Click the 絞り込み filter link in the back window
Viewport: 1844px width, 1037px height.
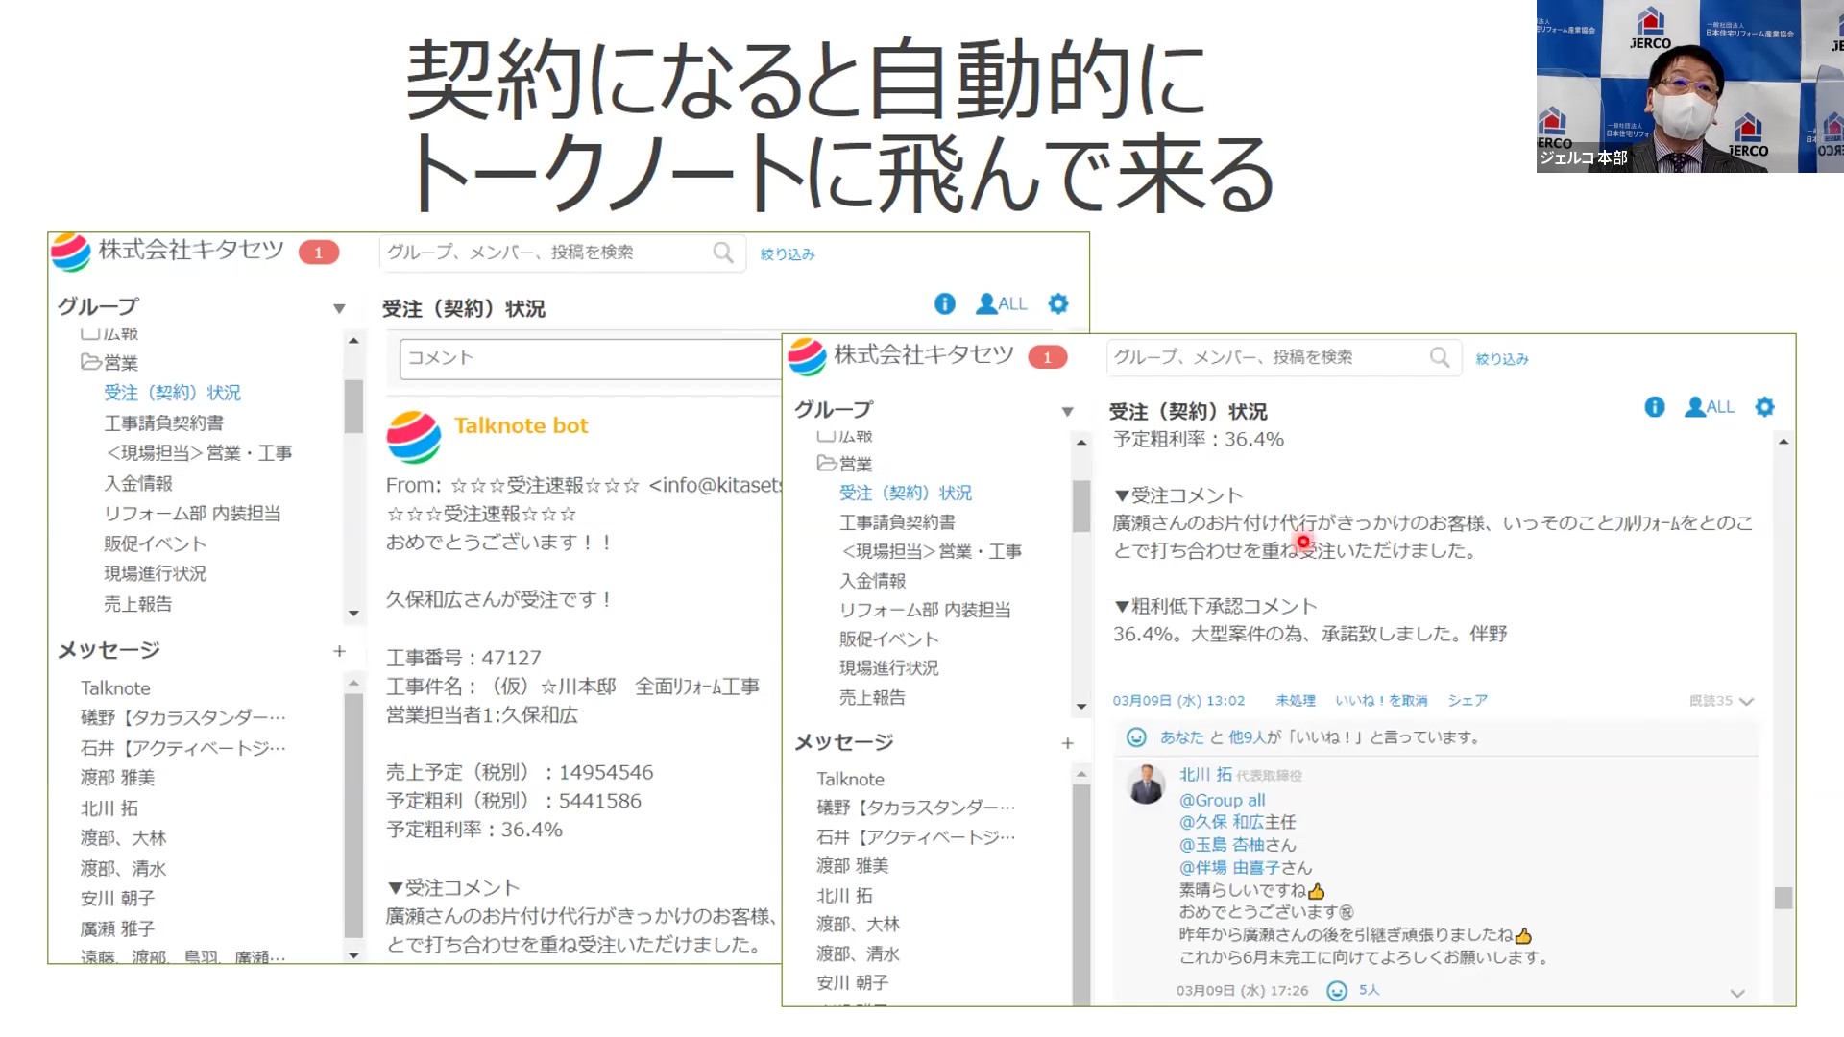pyautogui.click(x=788, y=254)
